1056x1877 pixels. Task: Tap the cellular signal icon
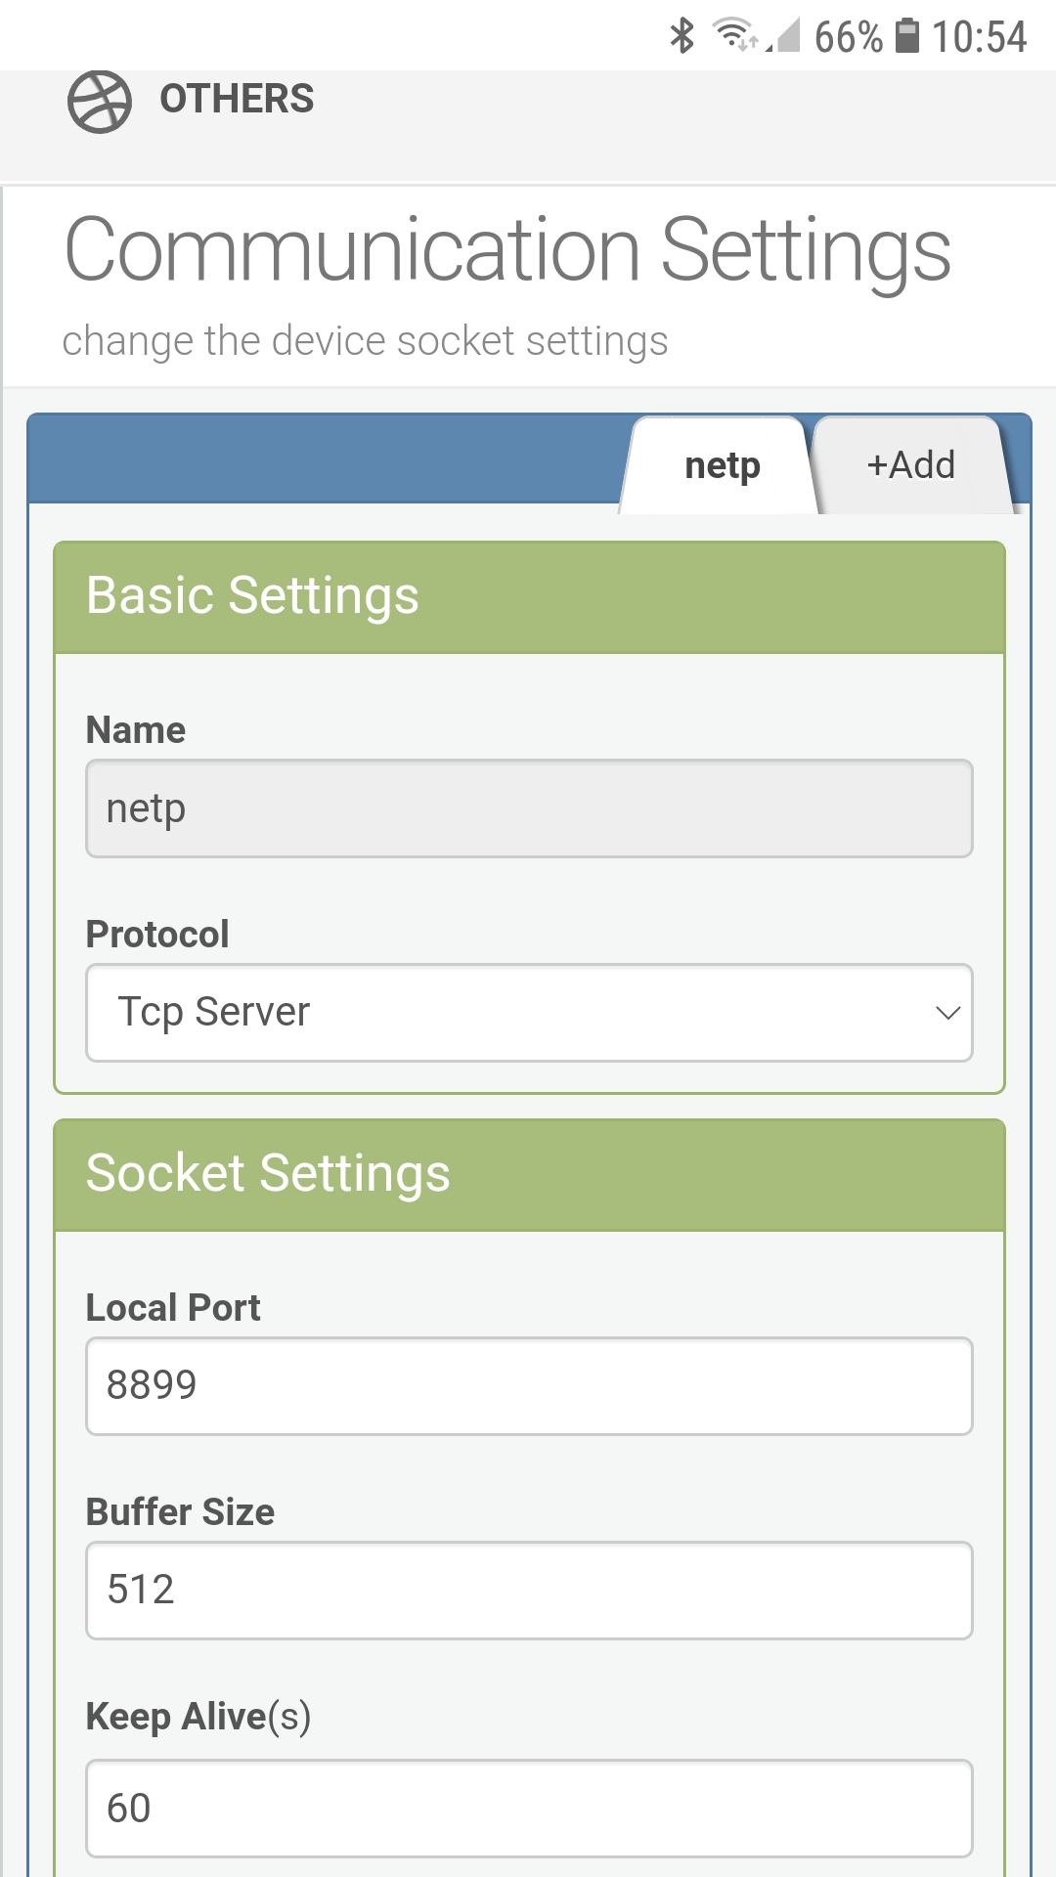784,36
